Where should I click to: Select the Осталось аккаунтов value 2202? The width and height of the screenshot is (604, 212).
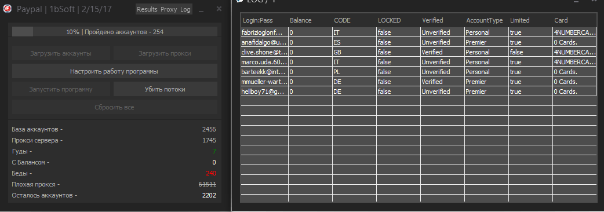pos(209,195)
